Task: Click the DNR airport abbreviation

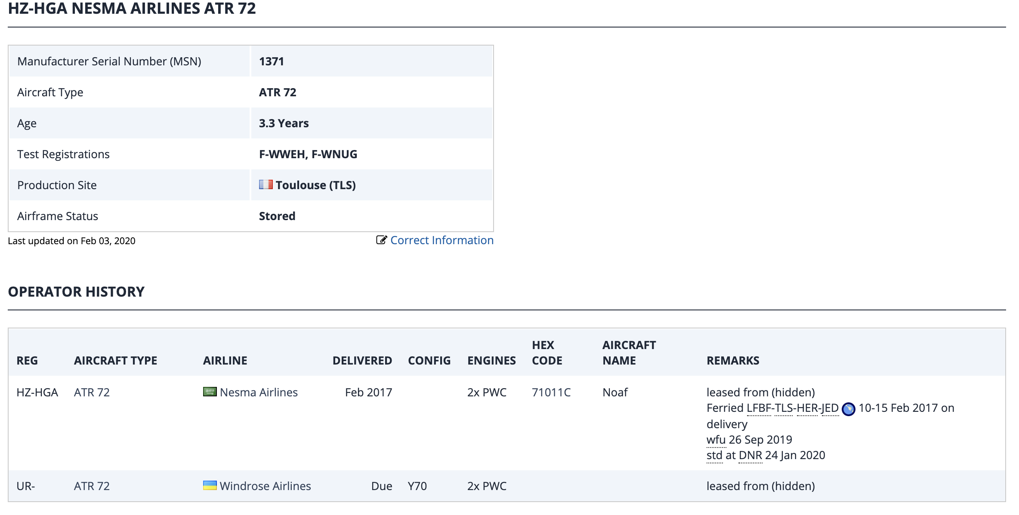Action: (x=750, y=455)
